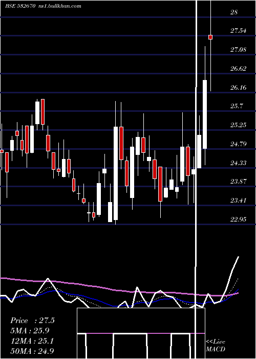256x359 pixels.
Task: Click the 25.7 price axis label
Action: click(237, 106)
